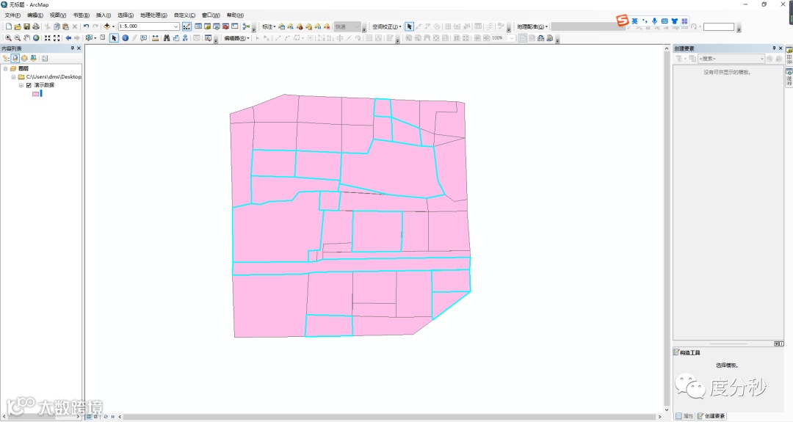Click the Fixed Zoom Out icon
The height and width of the screenshot is (422, 793).
coord(57,38)
